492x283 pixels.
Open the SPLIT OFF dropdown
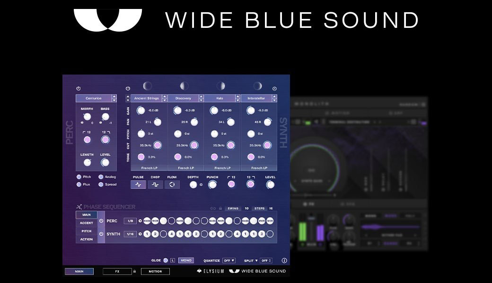[266, 260]
